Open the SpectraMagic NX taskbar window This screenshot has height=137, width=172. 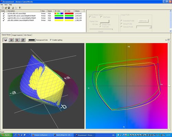click(63, 135)
